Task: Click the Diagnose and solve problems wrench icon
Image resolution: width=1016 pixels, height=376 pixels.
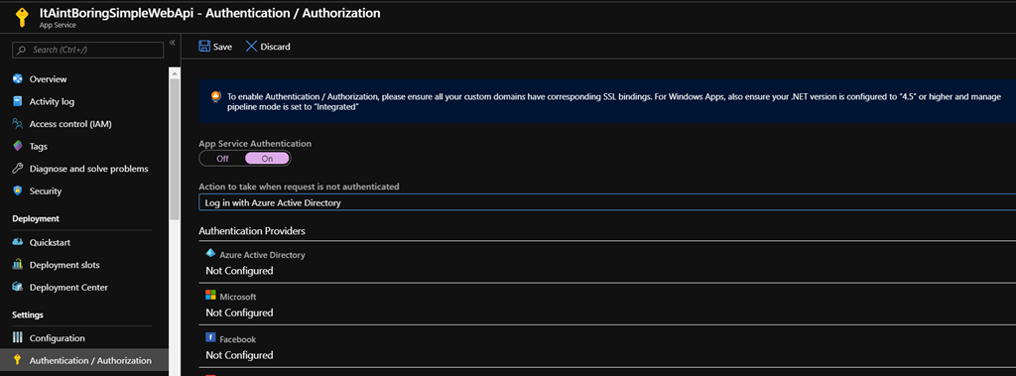Action: [18, 169]
